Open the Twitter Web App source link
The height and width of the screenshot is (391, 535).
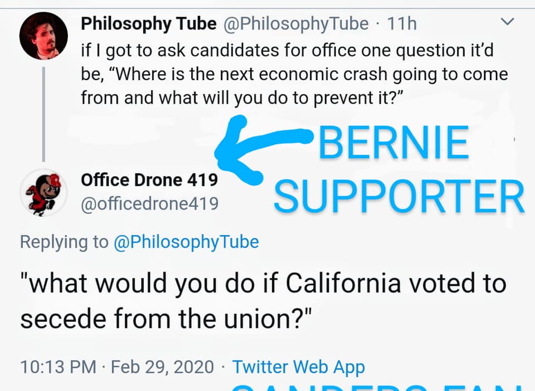(x=299, y=367)
